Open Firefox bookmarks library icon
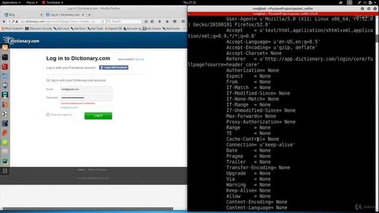This screenshot has height=213, width=379. pos(152,21)
